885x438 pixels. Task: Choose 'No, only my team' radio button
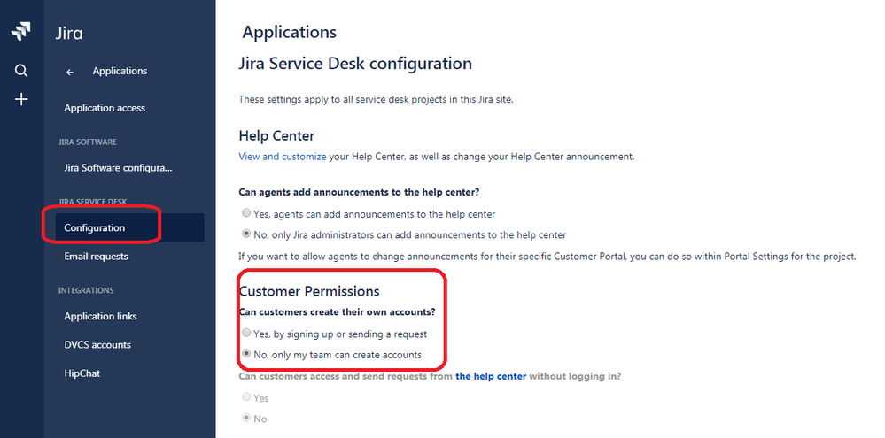tap(246, 355)
